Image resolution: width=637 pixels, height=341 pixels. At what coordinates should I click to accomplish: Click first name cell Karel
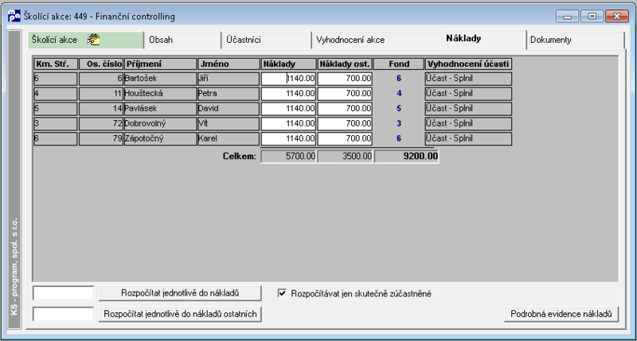[229, 138]
